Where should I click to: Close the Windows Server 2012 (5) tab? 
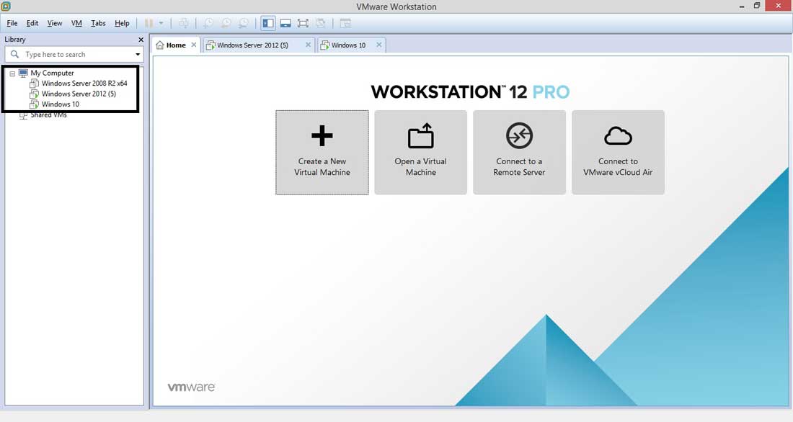coord(308,45)
